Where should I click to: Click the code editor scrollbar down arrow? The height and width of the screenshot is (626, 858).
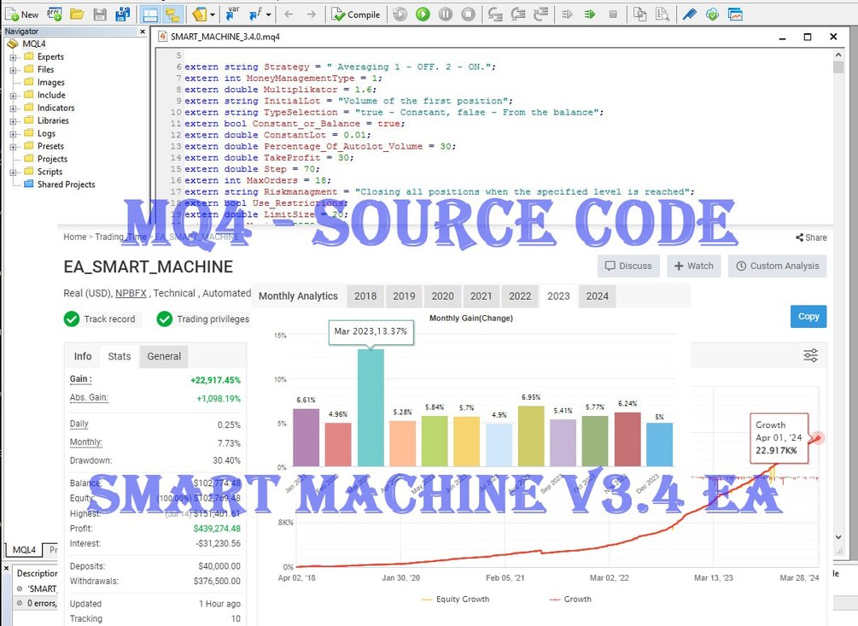[x=838, y=537]
